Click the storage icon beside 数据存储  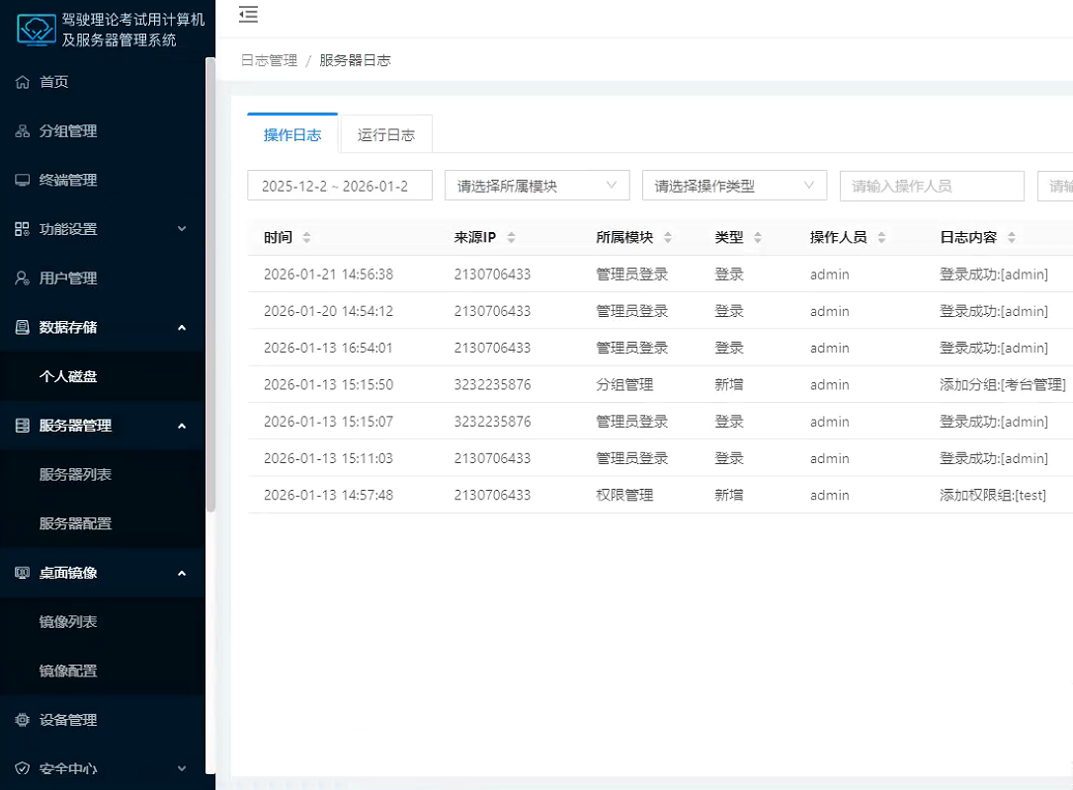23,328
